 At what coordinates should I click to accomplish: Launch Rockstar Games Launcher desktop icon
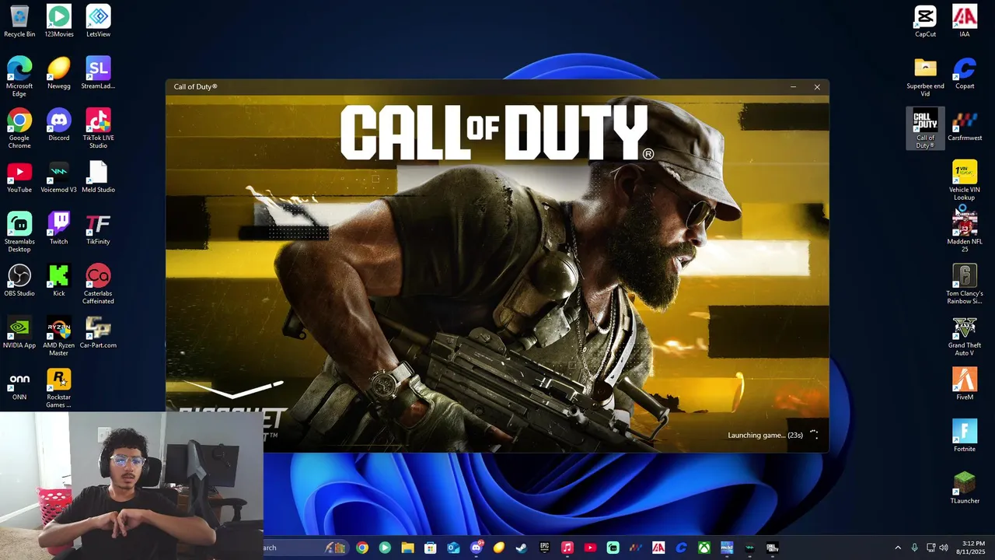tap(59, 387)
